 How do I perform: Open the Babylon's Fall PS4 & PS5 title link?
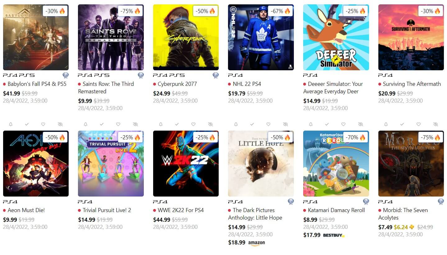point(37,84)
